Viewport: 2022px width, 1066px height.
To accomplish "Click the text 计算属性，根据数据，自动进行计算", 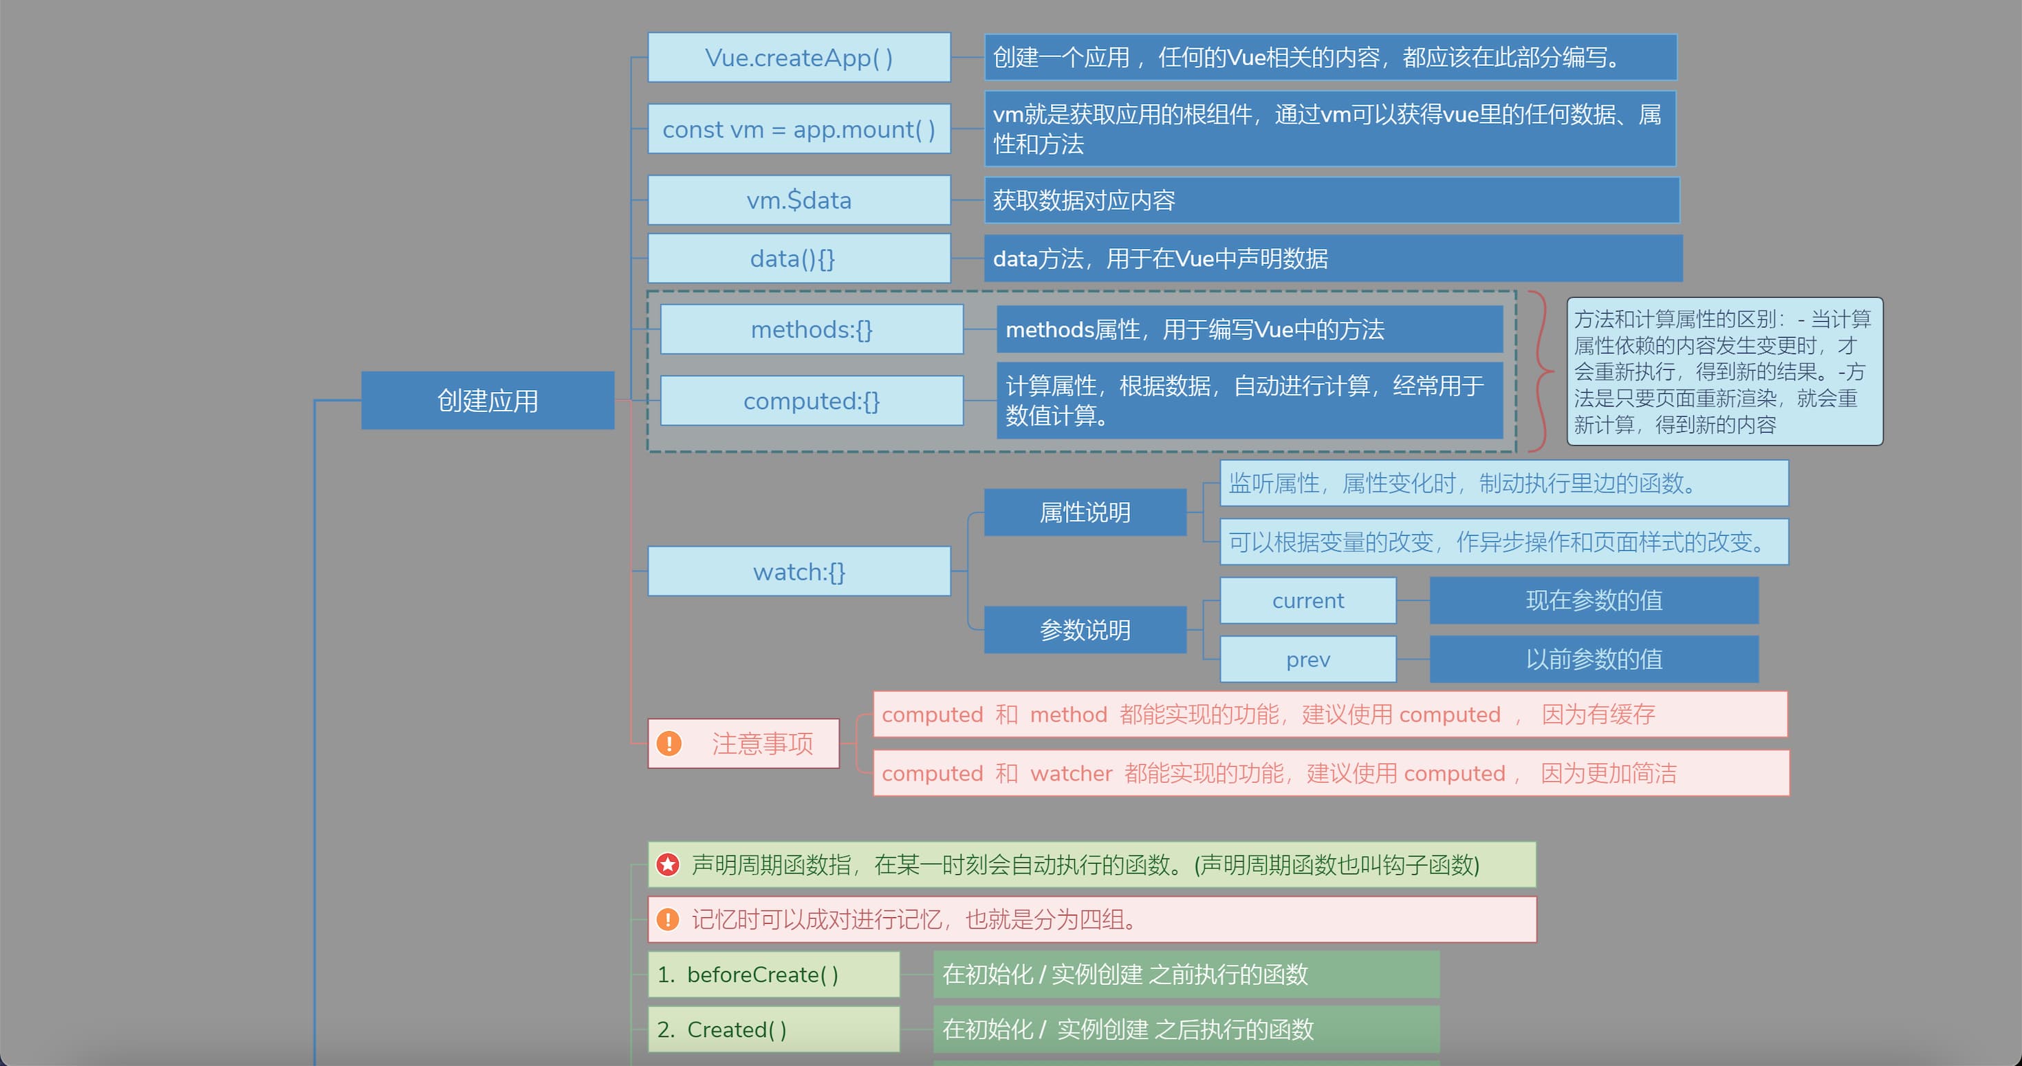I will click(x=1250, y=400).
